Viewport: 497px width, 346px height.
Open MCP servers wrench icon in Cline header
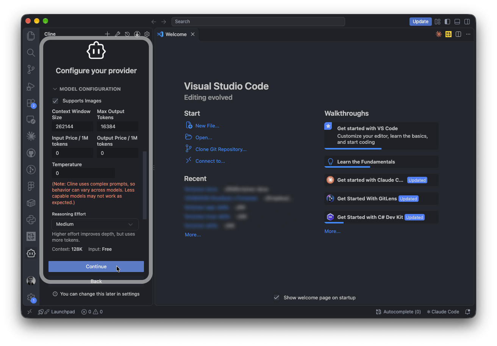point(117,34)
